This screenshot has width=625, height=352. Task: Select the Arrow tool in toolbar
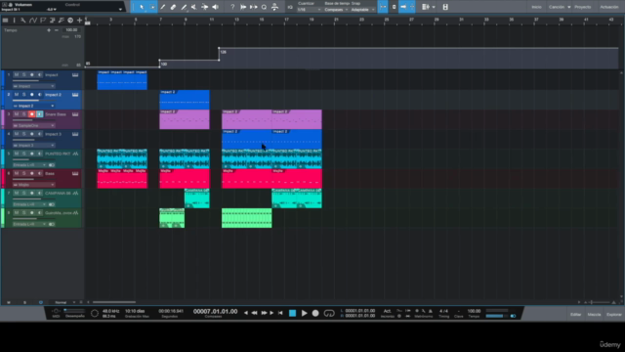tap(142, 7)
